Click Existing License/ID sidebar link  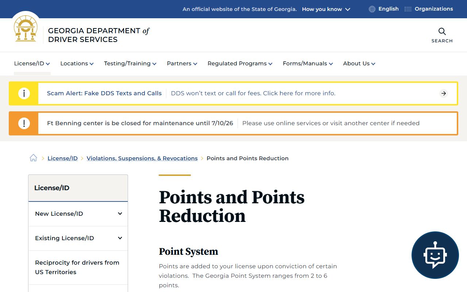[65, 238]
